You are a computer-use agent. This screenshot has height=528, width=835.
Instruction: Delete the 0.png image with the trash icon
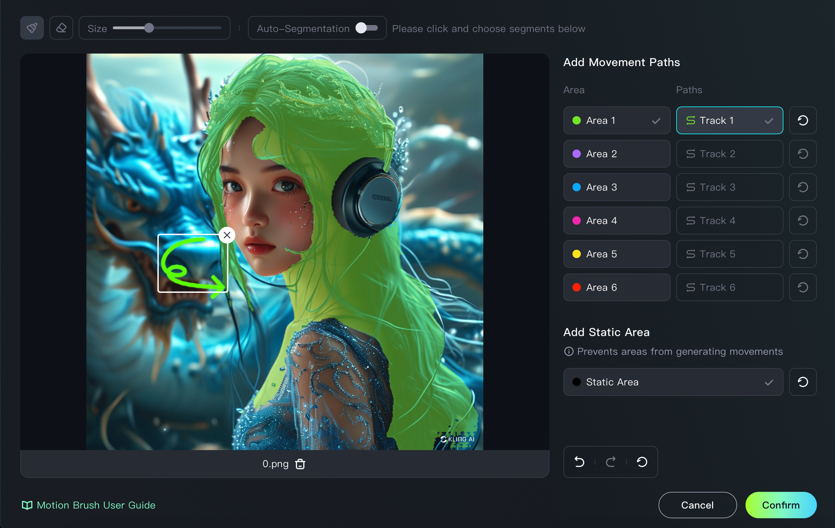pos(300,464)
